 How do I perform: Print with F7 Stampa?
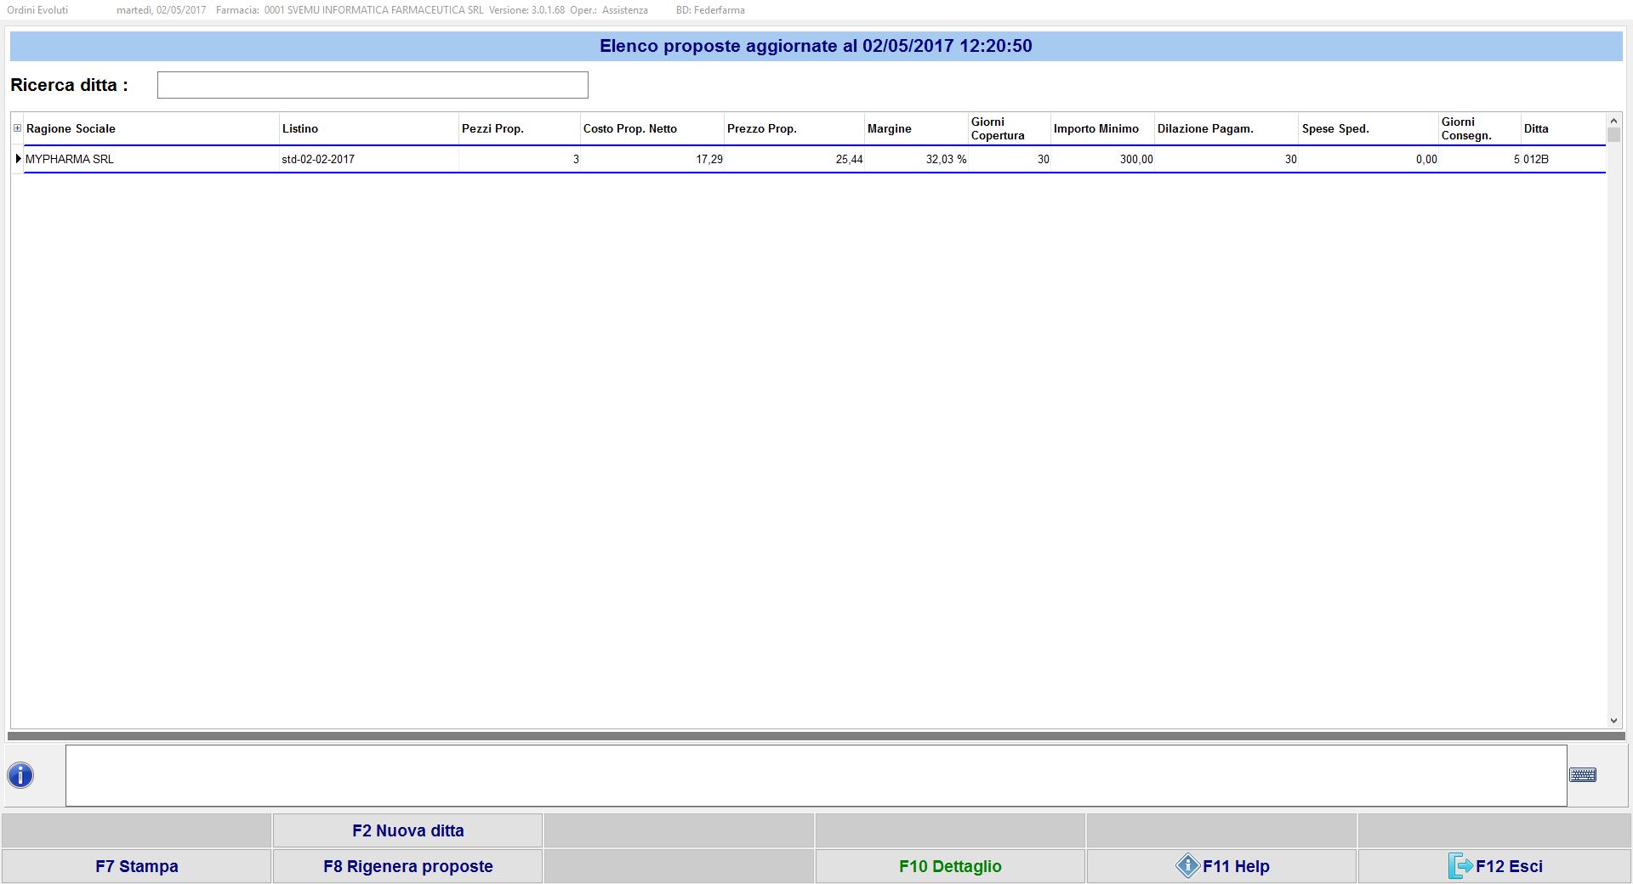tap(136, 866)
